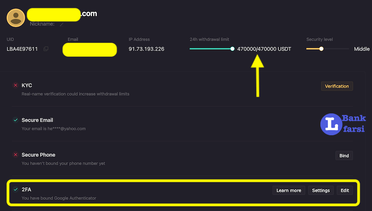This screenshot has width=372, height=211.
Task: Click the red X icon next to KYC
Action: point(15,86)
